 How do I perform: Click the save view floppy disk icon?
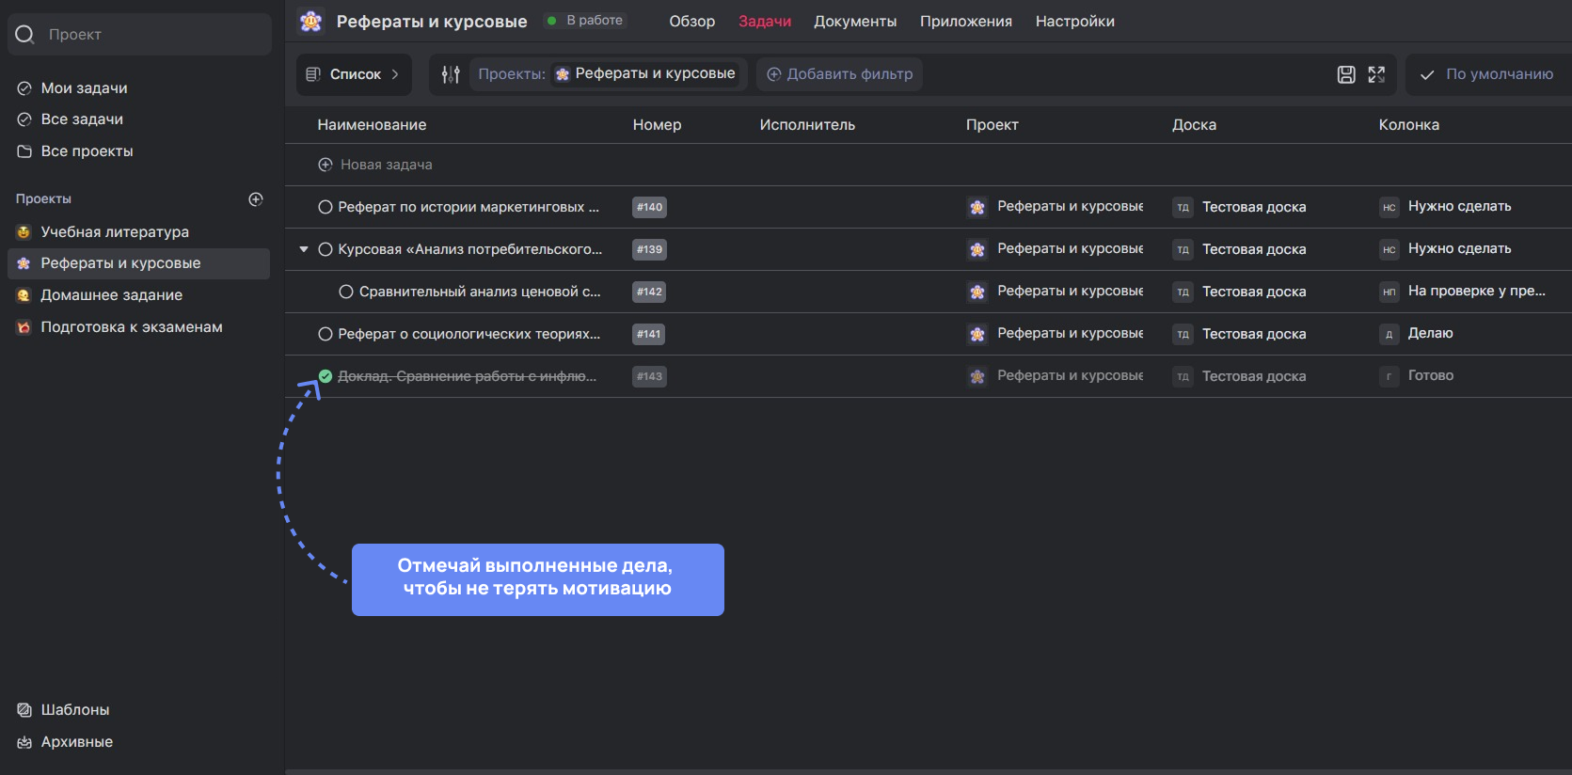click(x=1346, y=74)
